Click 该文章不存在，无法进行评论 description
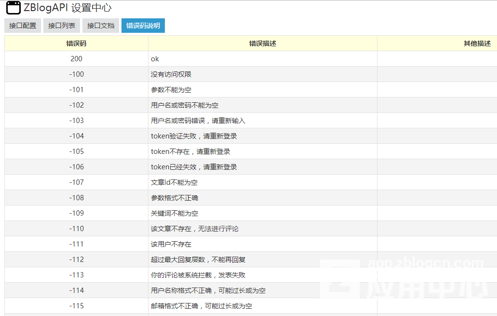The image size is (497, 316). pos(195,229)
